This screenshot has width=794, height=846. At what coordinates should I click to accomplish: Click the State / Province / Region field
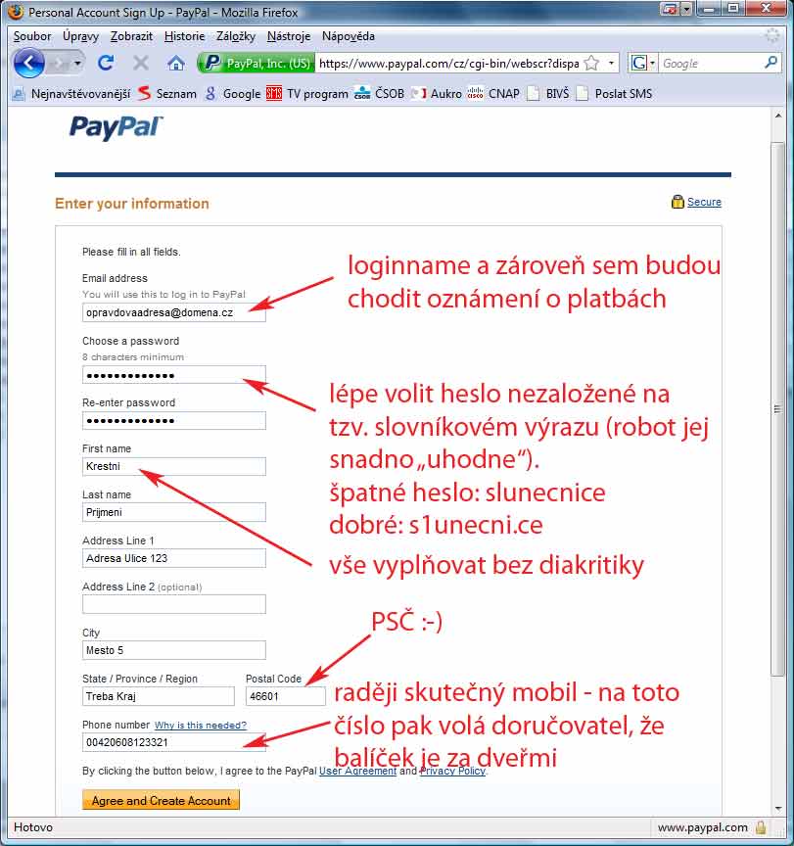(x=159, y=696)
